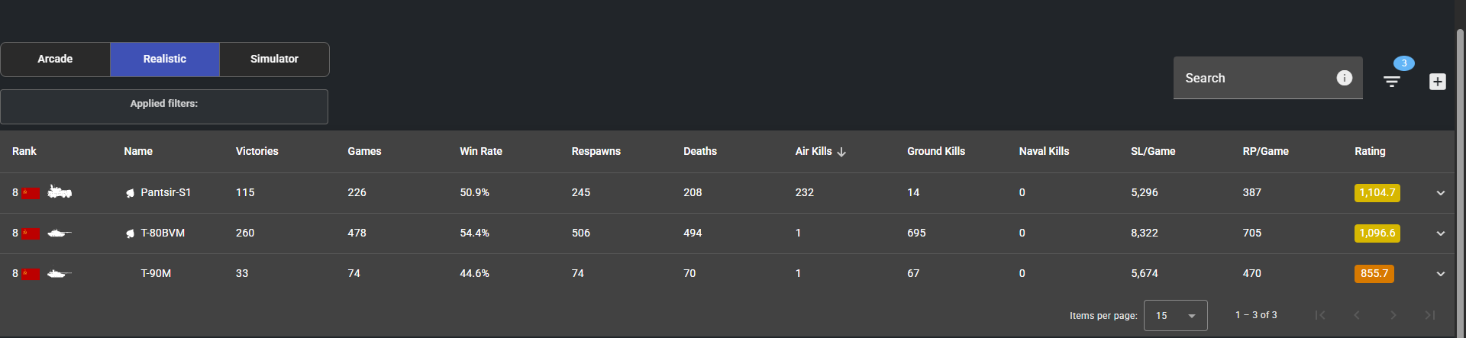Click the yellow 1,104.7 rating badge
Image resolution: width=1466 pixels, height=338 pixels.
pos(1377,193)
